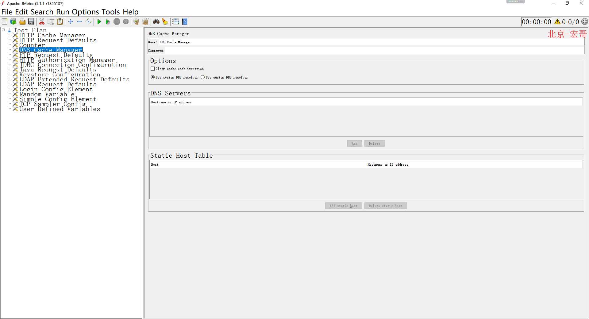
Task: Select Random Variable in tree
Action: tap(47, 94)
